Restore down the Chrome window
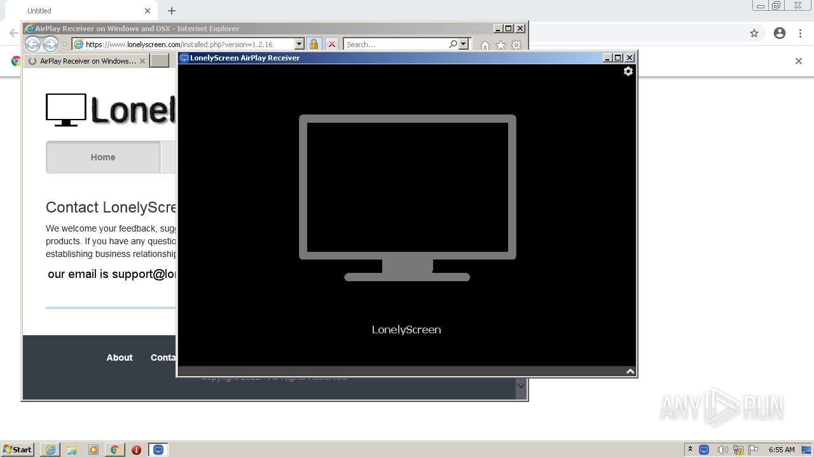Viewport: 814px width, 458px height. pyautogui.click(x=776, y=6)
